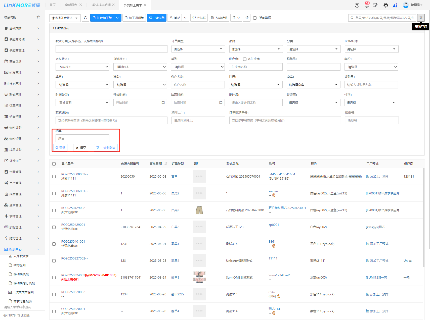Screen dimensions: 430x320
Task: Expand the 时间类型 审核日期 dropdown
Action: click(82, 102)
